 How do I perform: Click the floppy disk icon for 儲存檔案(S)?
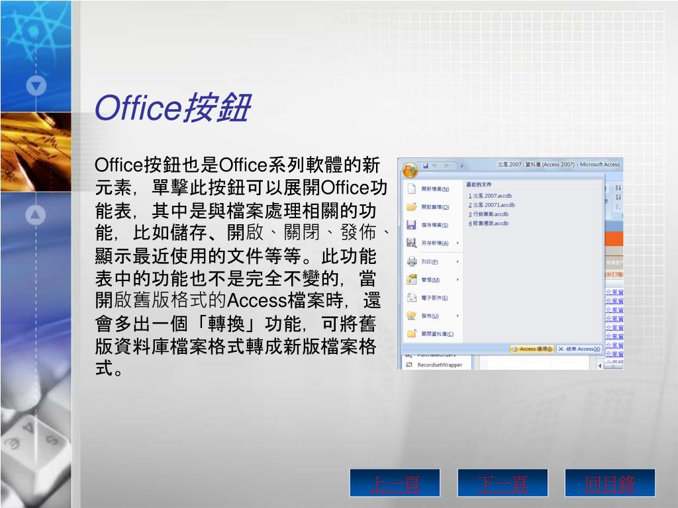point(412,225)
